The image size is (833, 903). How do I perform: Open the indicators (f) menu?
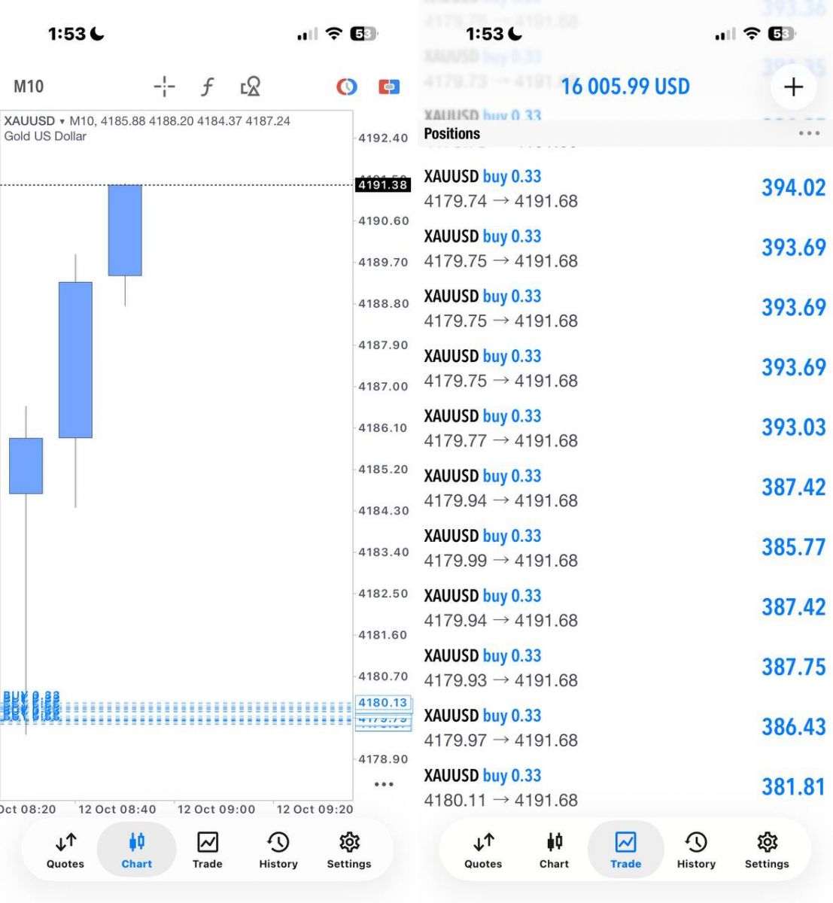click(208, 87)
